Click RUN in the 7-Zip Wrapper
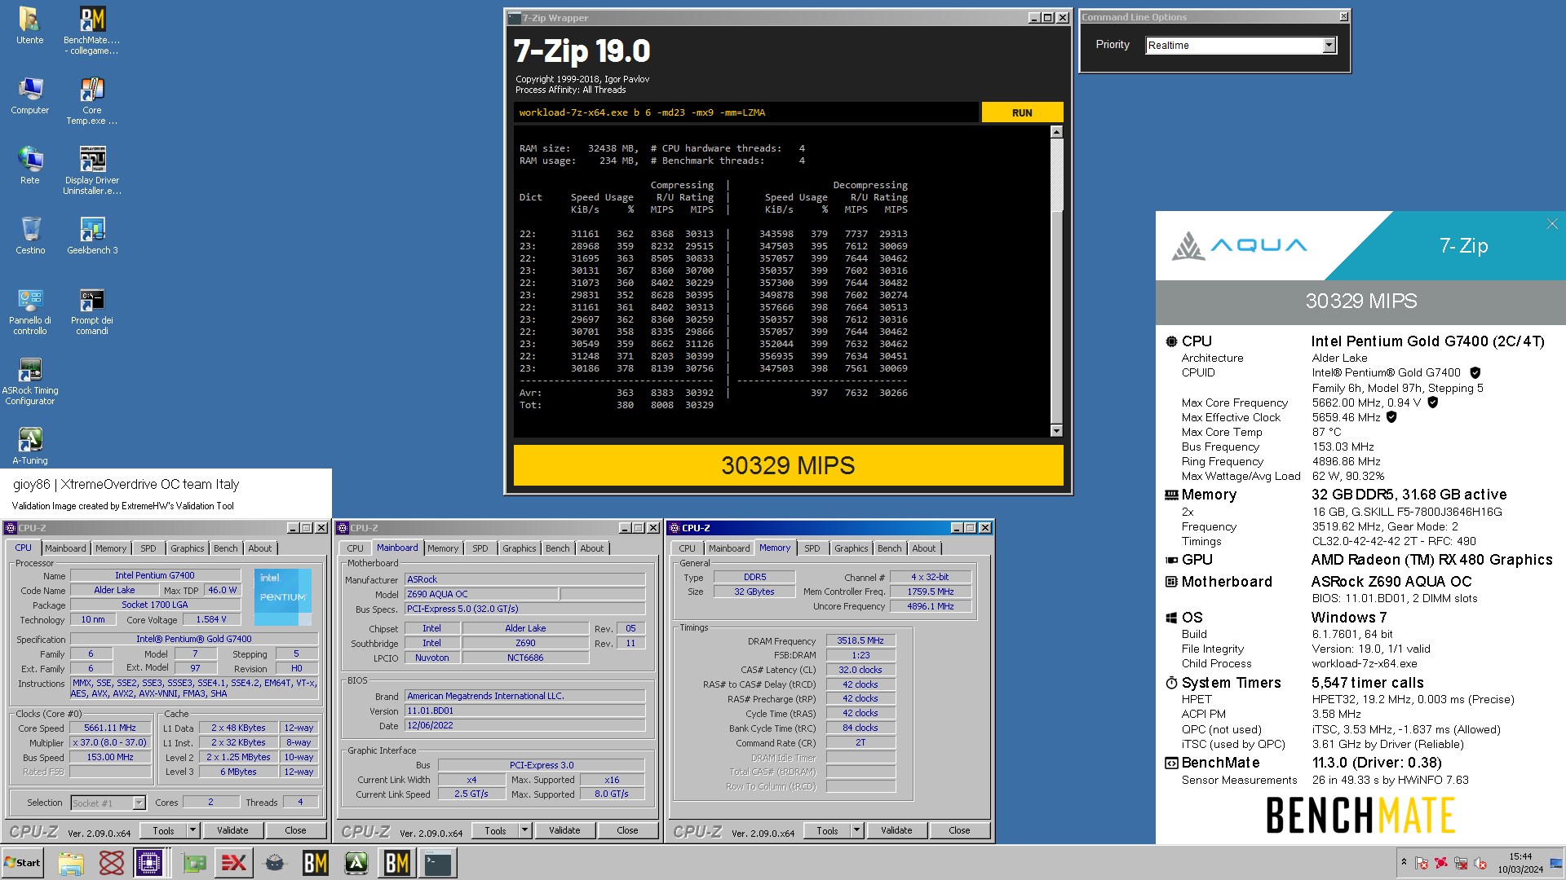1566x880 pixels. (1022, 112)
